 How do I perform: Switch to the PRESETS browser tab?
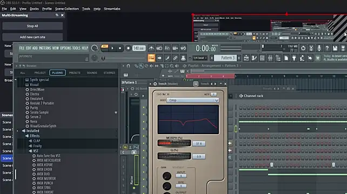click(x=75, y=73)
